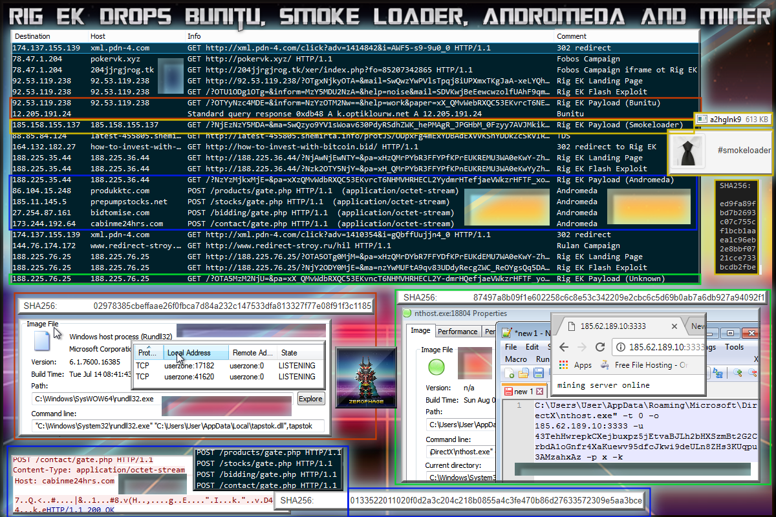Click the Comment column header in packet list
The height and width of the screenshot is (517, 776).
pyautogui.click(x=572, y=36)
